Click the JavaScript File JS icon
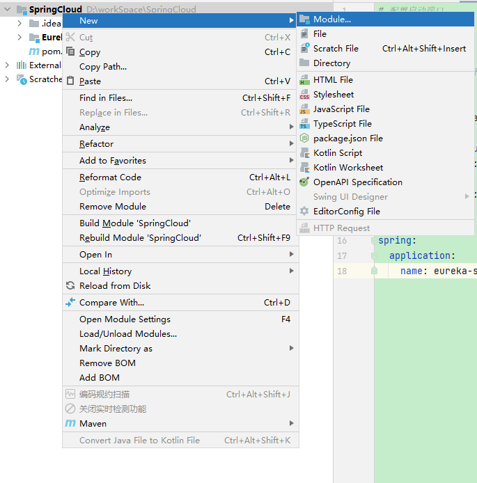The height and width of the screenshot is (483, 477). pyautogui.click(x=304, y=109)
